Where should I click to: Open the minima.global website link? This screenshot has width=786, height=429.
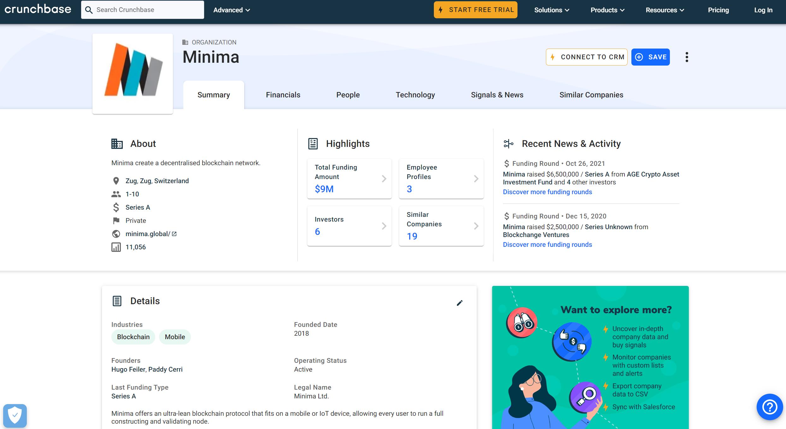[x=148, y=234]
